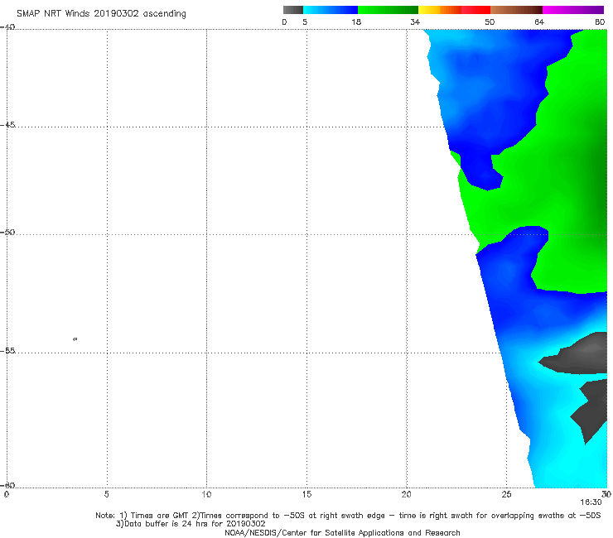
Task: Click the longitude axis label "15"
Action: [x=306, y=495]
